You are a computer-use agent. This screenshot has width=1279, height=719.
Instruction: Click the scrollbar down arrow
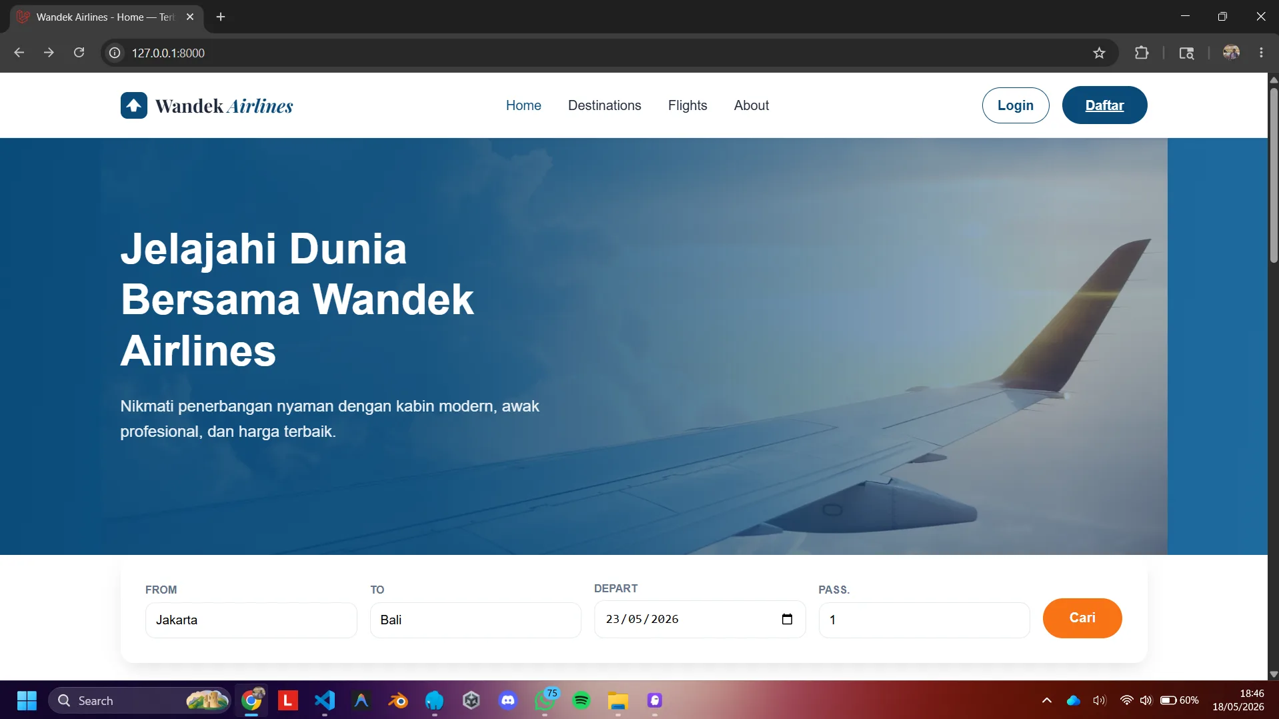(1274, 674)
